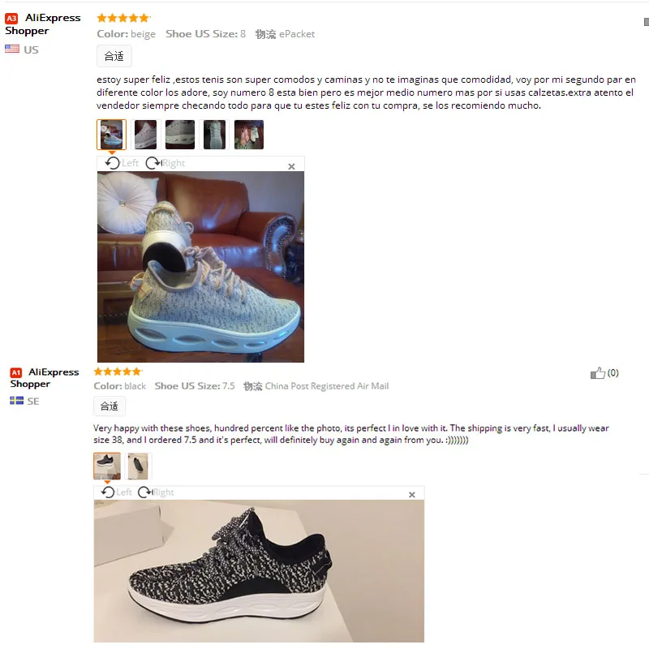Open fifth thumbnail with pink shoes
Image resolution: width=649 pixels, height=649 pixels.
249,135
